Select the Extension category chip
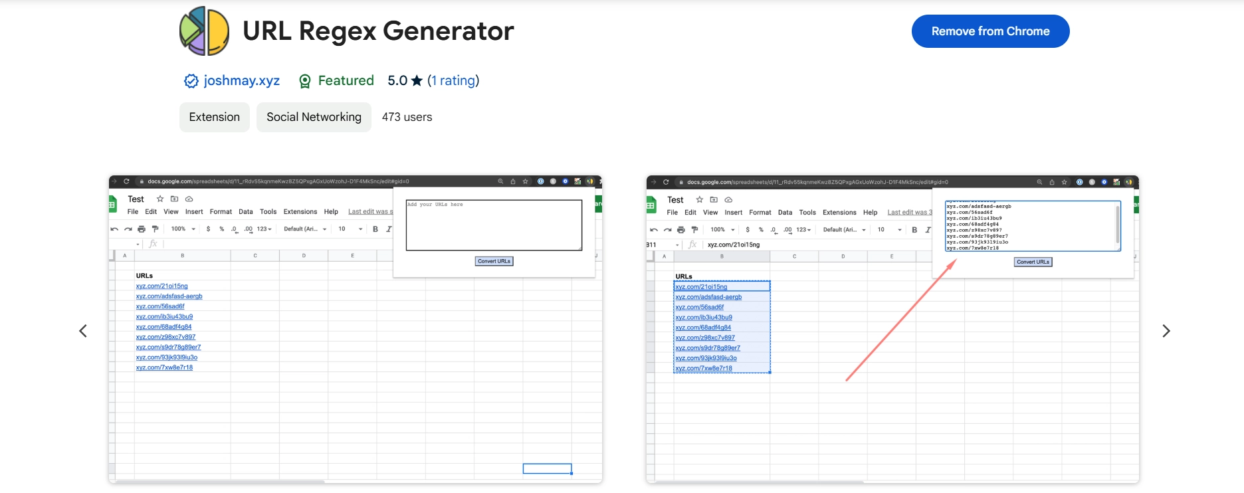Viewport: 1244px width, 493px height. pos(215,117)
